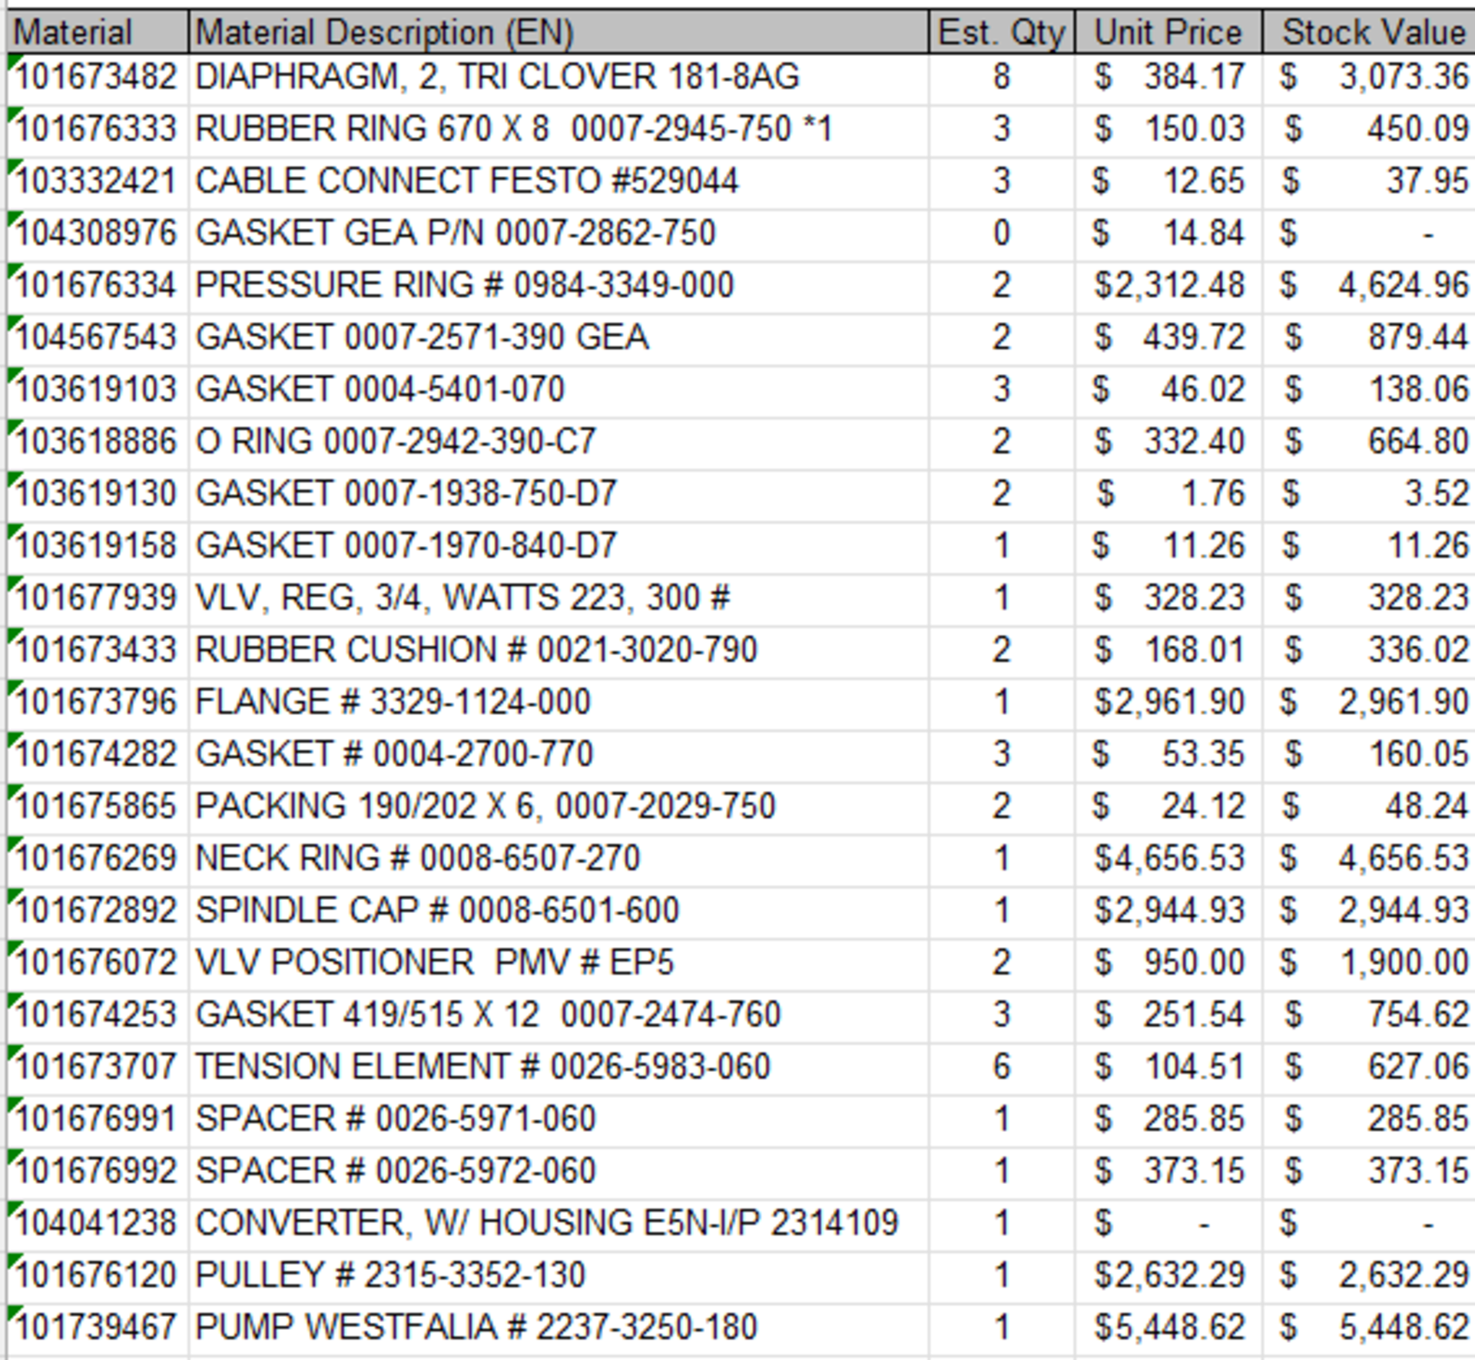This screenshot has height=1360, width=1475.
Task: Select PULLEY # 2315-3352-130 cell
Action: point(559,1279)
